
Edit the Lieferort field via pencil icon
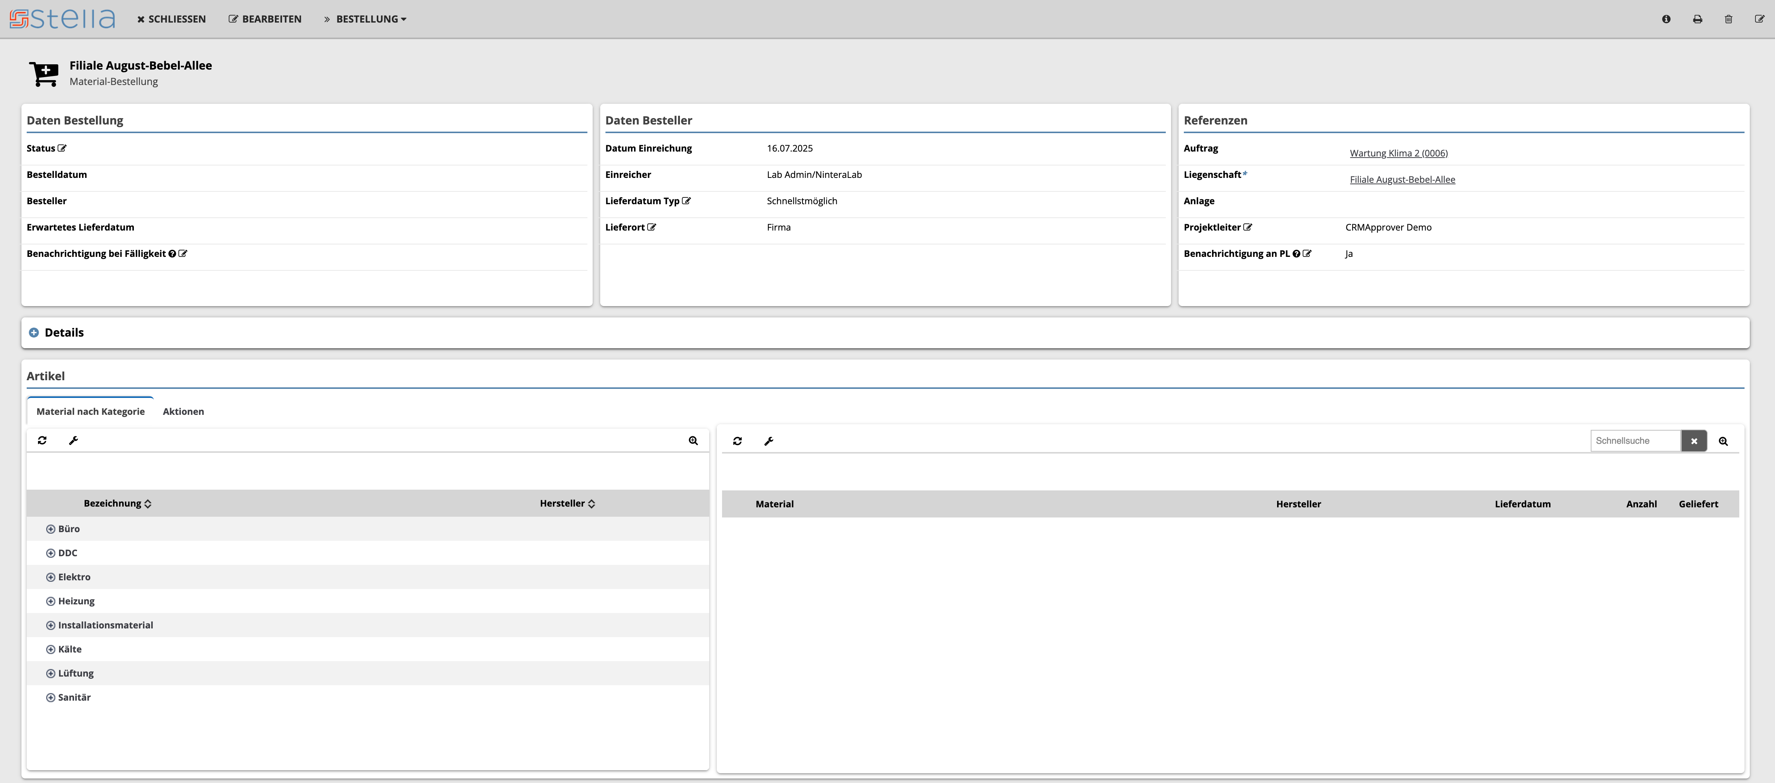(x=652, y=228)
